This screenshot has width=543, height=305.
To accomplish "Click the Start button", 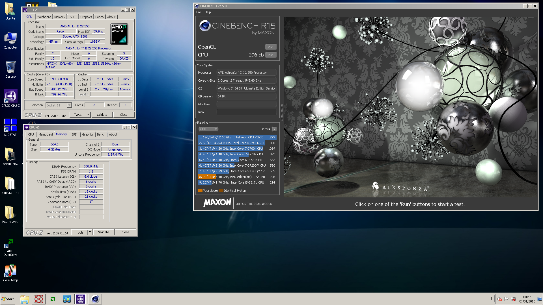I will [x=8, y=299].
